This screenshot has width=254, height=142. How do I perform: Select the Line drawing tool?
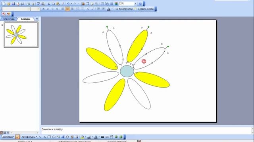pyautogui.click(x=40, y=137)
